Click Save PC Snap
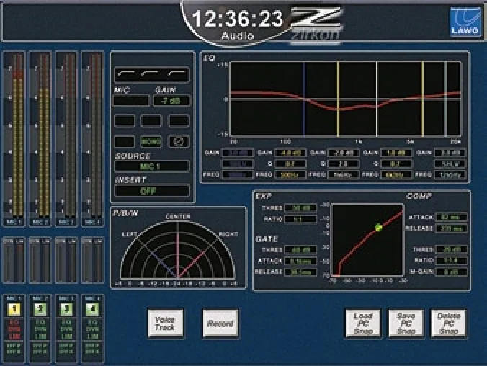Screen dimensions: 487x366 (406, 323)
